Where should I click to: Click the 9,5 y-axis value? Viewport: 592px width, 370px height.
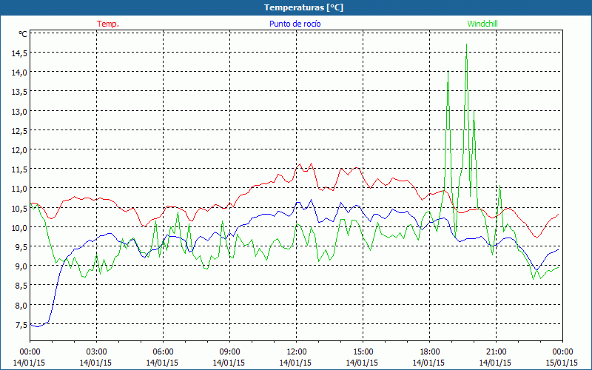21,247
